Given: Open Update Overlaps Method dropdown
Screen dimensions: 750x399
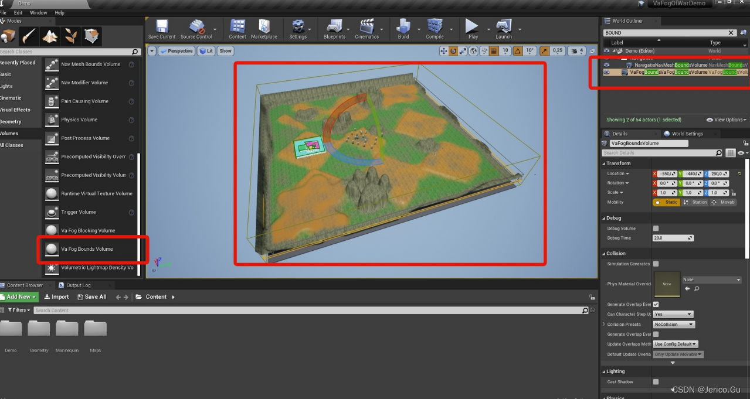Looking at the screenshot, I should tap(676, 345).
